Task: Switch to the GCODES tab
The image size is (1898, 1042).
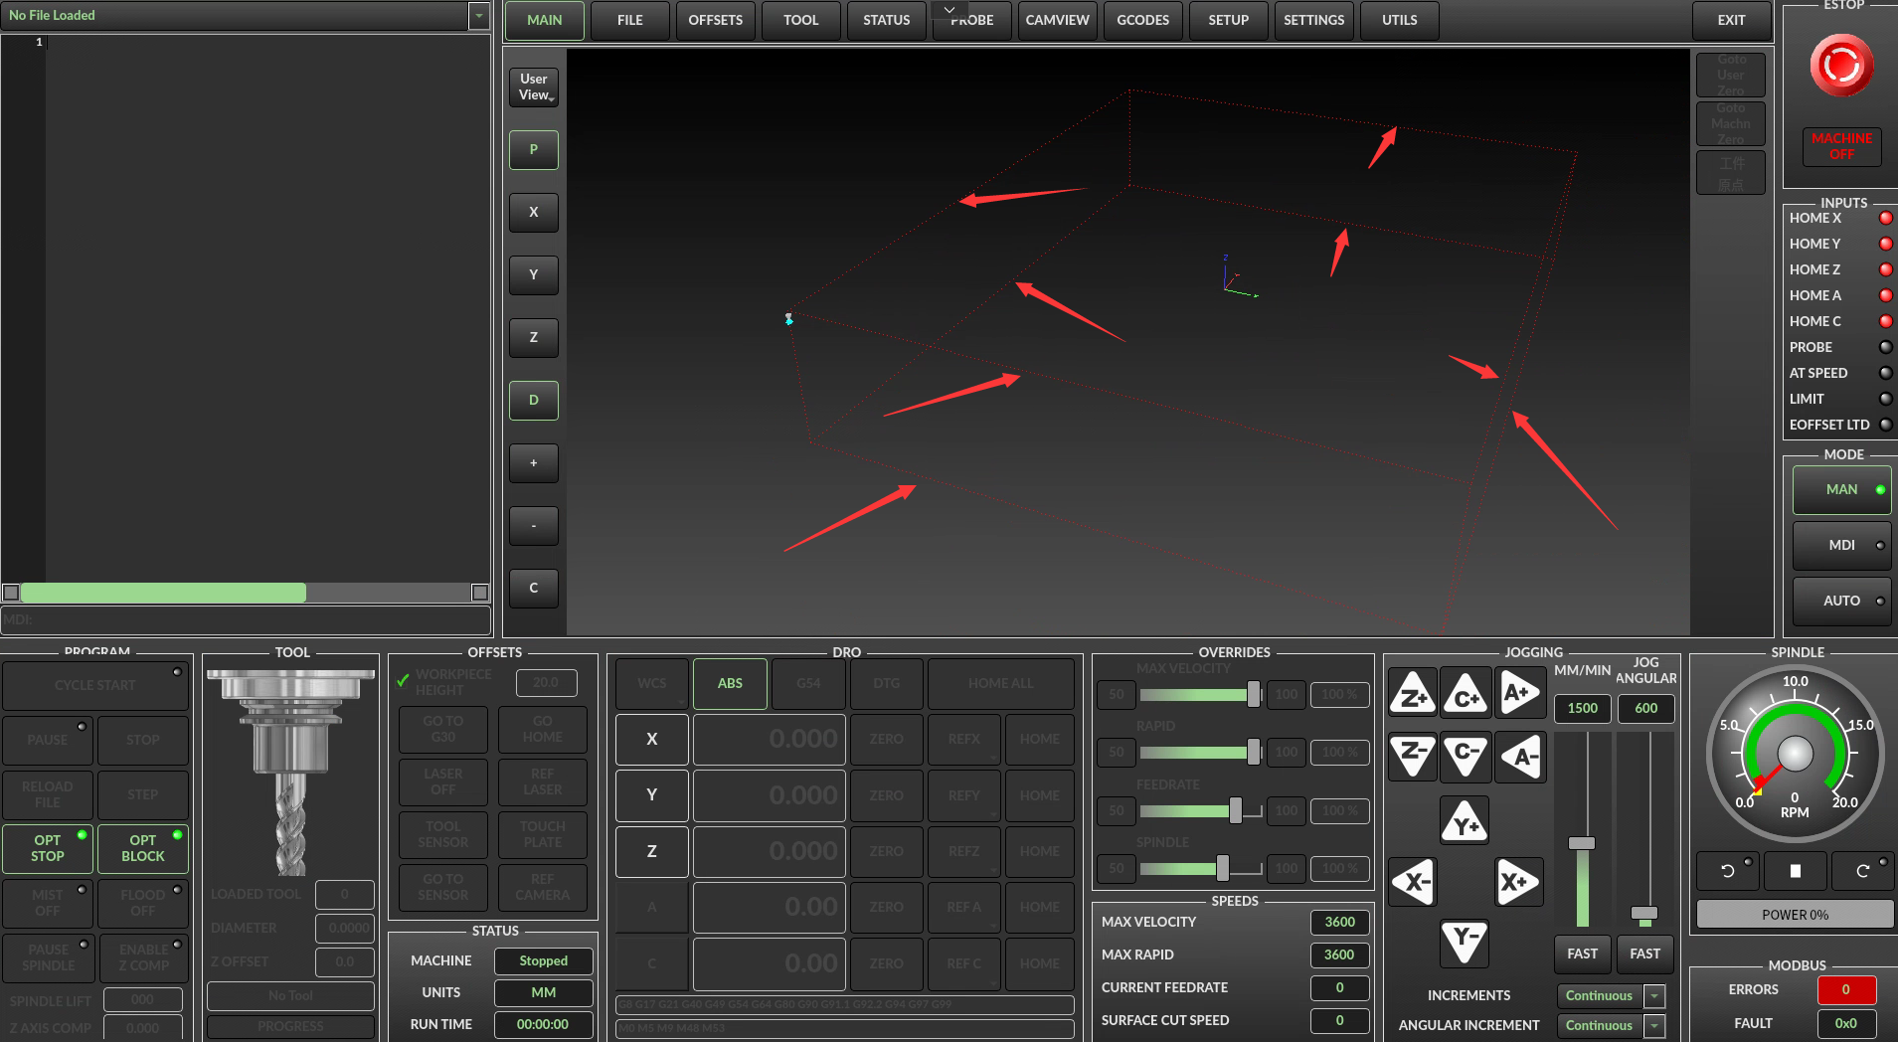Action: point(1142,20)
